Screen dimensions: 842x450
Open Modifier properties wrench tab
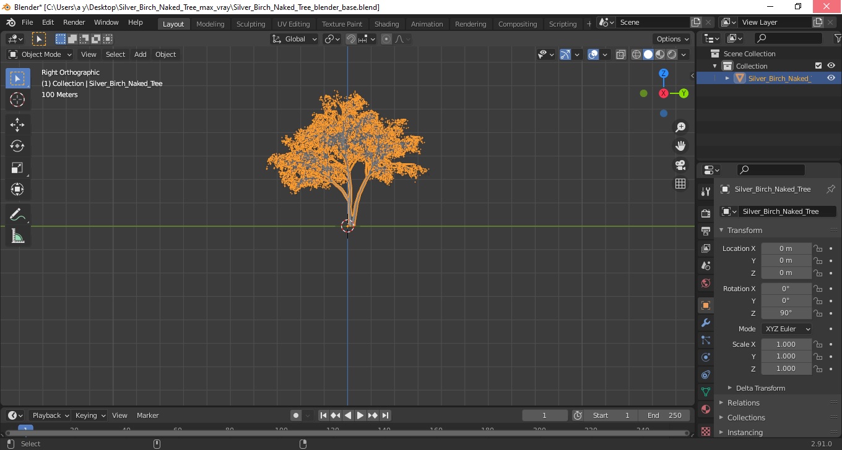(x=705, y=323)
